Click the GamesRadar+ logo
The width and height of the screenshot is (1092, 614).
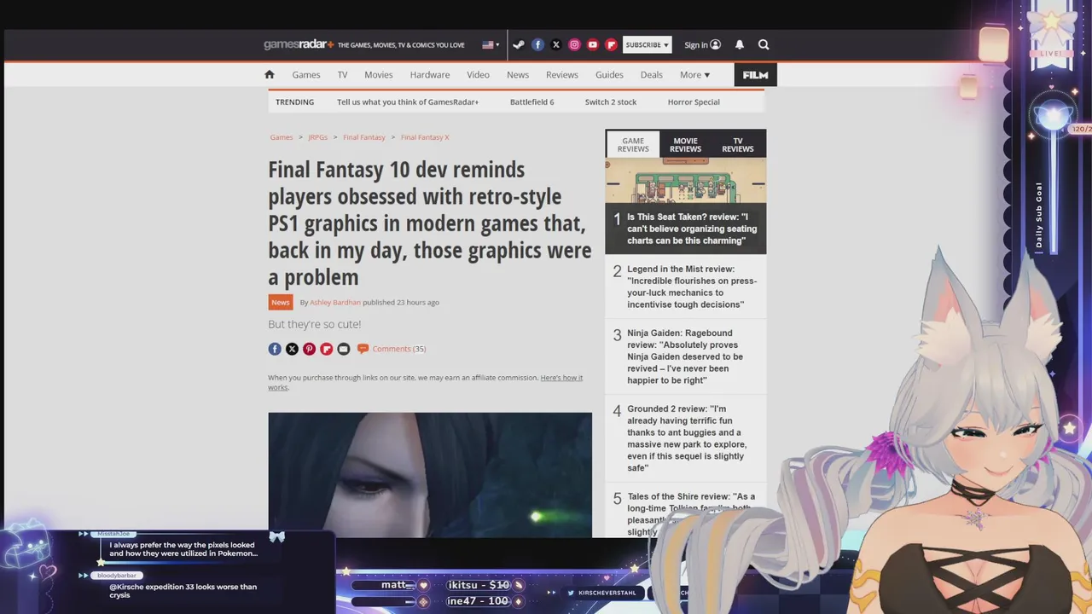pos(299,44)
